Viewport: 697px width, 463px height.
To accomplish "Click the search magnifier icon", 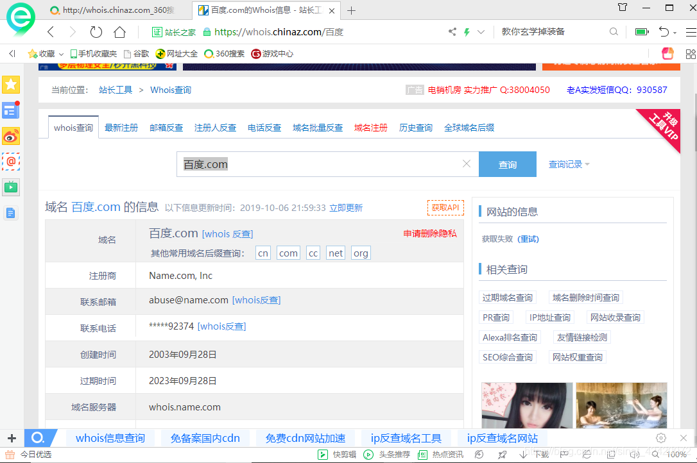I will 614,31.
